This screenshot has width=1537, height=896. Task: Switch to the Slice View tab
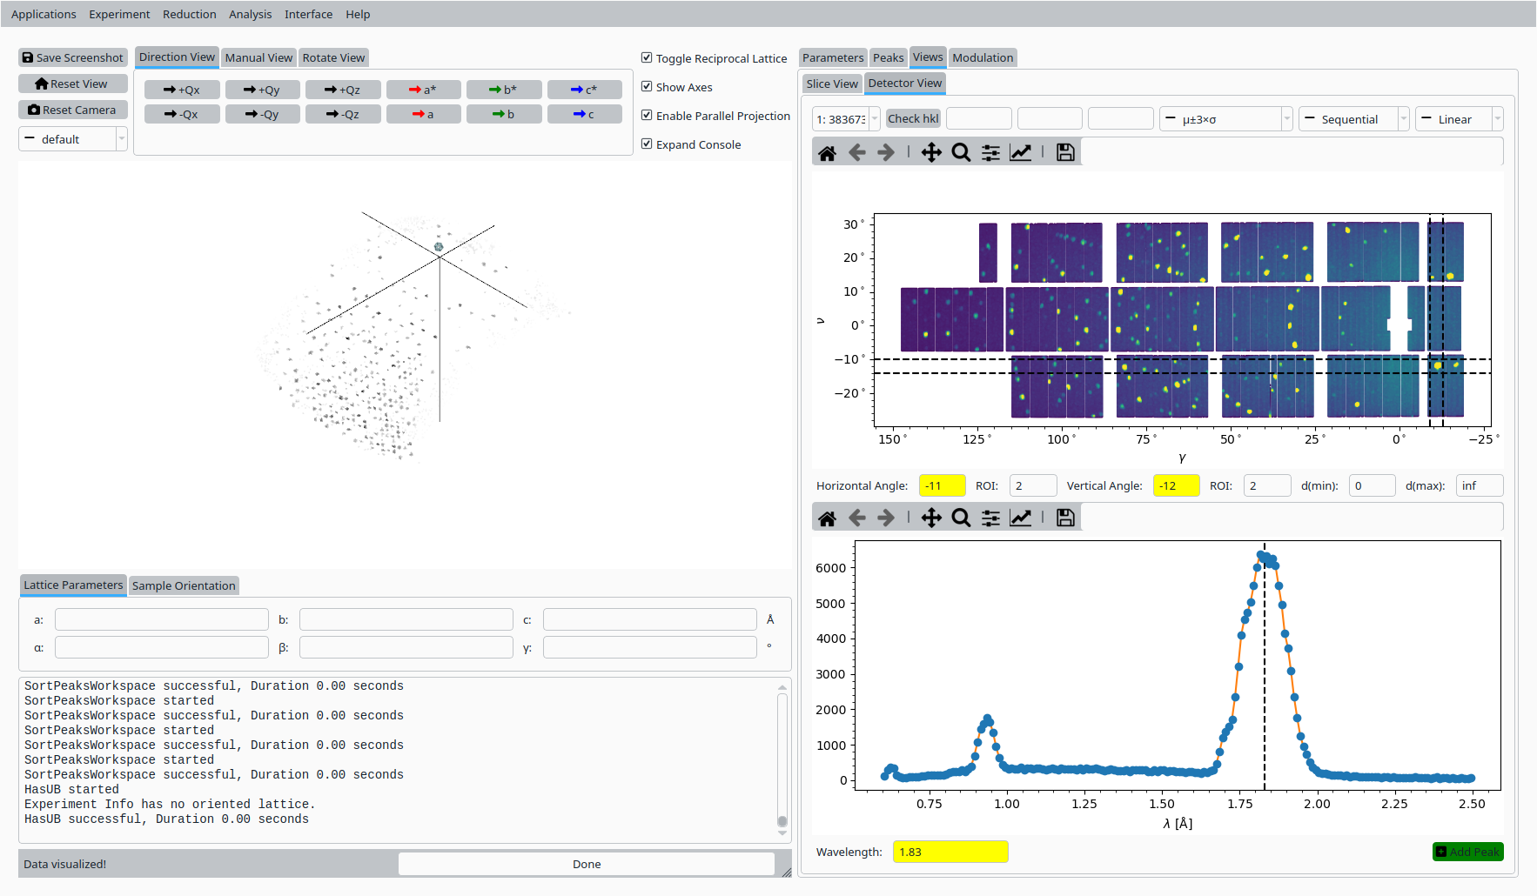coord(831,84)
